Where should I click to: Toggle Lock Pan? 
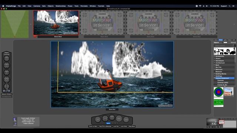click(x=116, y=126)
